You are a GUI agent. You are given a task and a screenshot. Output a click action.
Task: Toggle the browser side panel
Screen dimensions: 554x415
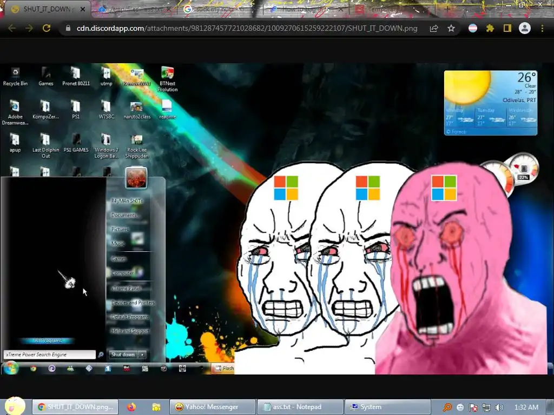click(507, 28)
